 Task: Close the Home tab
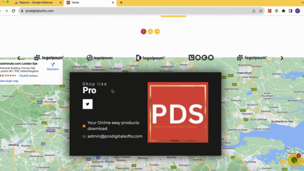tap(113, 2)
